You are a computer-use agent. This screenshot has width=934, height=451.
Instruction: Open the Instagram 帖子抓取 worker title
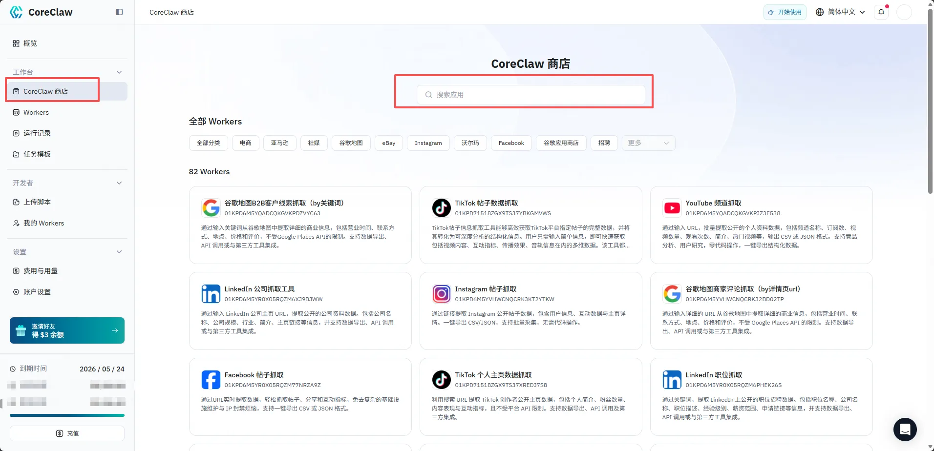486,289
